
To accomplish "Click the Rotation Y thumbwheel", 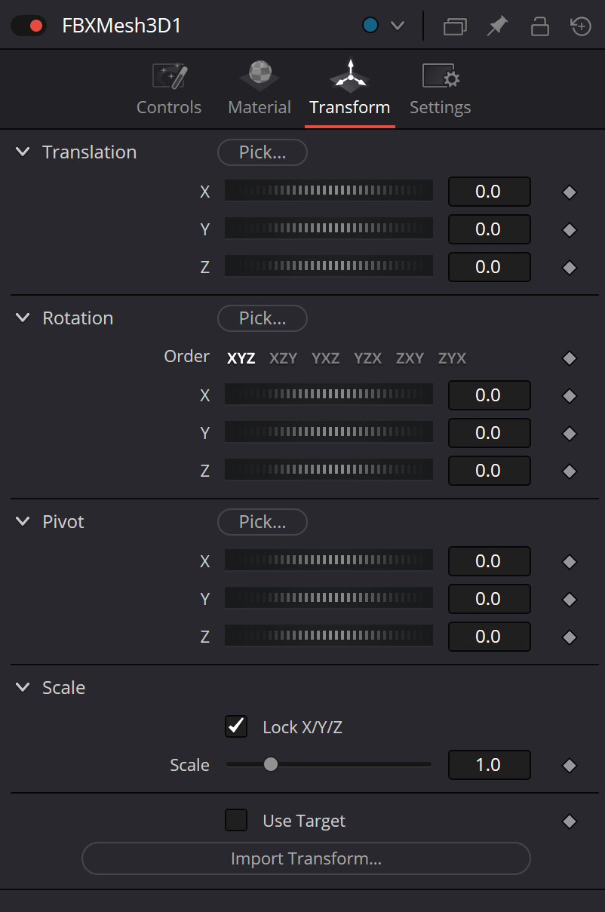I will point(329,432).
